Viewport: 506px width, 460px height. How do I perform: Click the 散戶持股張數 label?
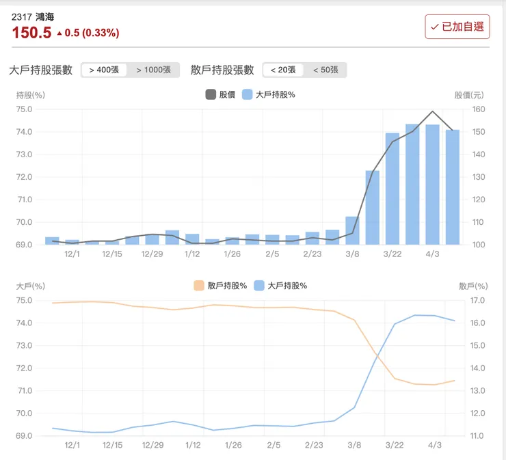coord(222,70)
